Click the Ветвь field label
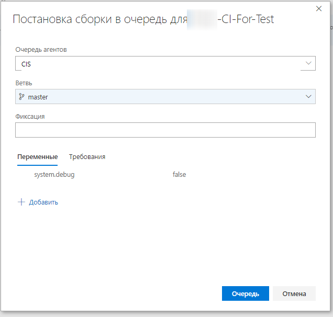This screenshot has height=317, width=333. coord(24,83)
